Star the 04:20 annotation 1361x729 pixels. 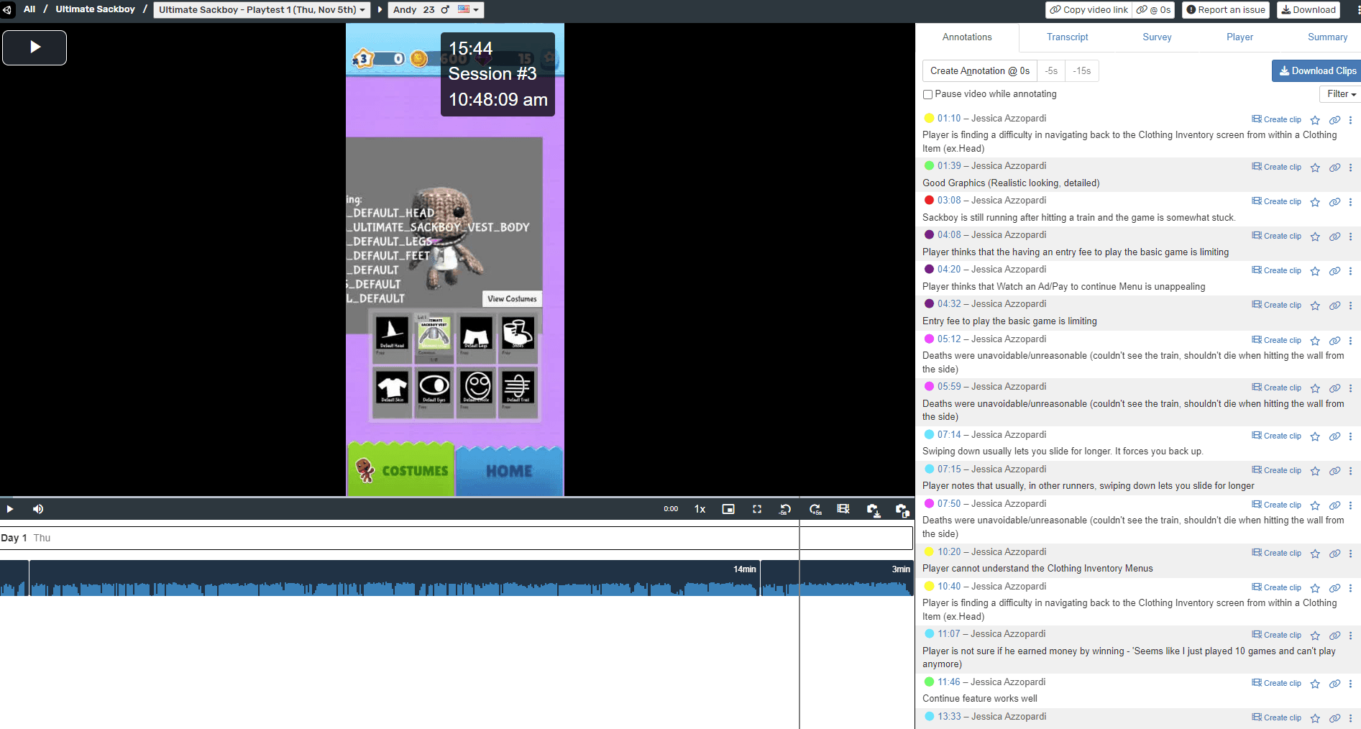point(1315,271)
